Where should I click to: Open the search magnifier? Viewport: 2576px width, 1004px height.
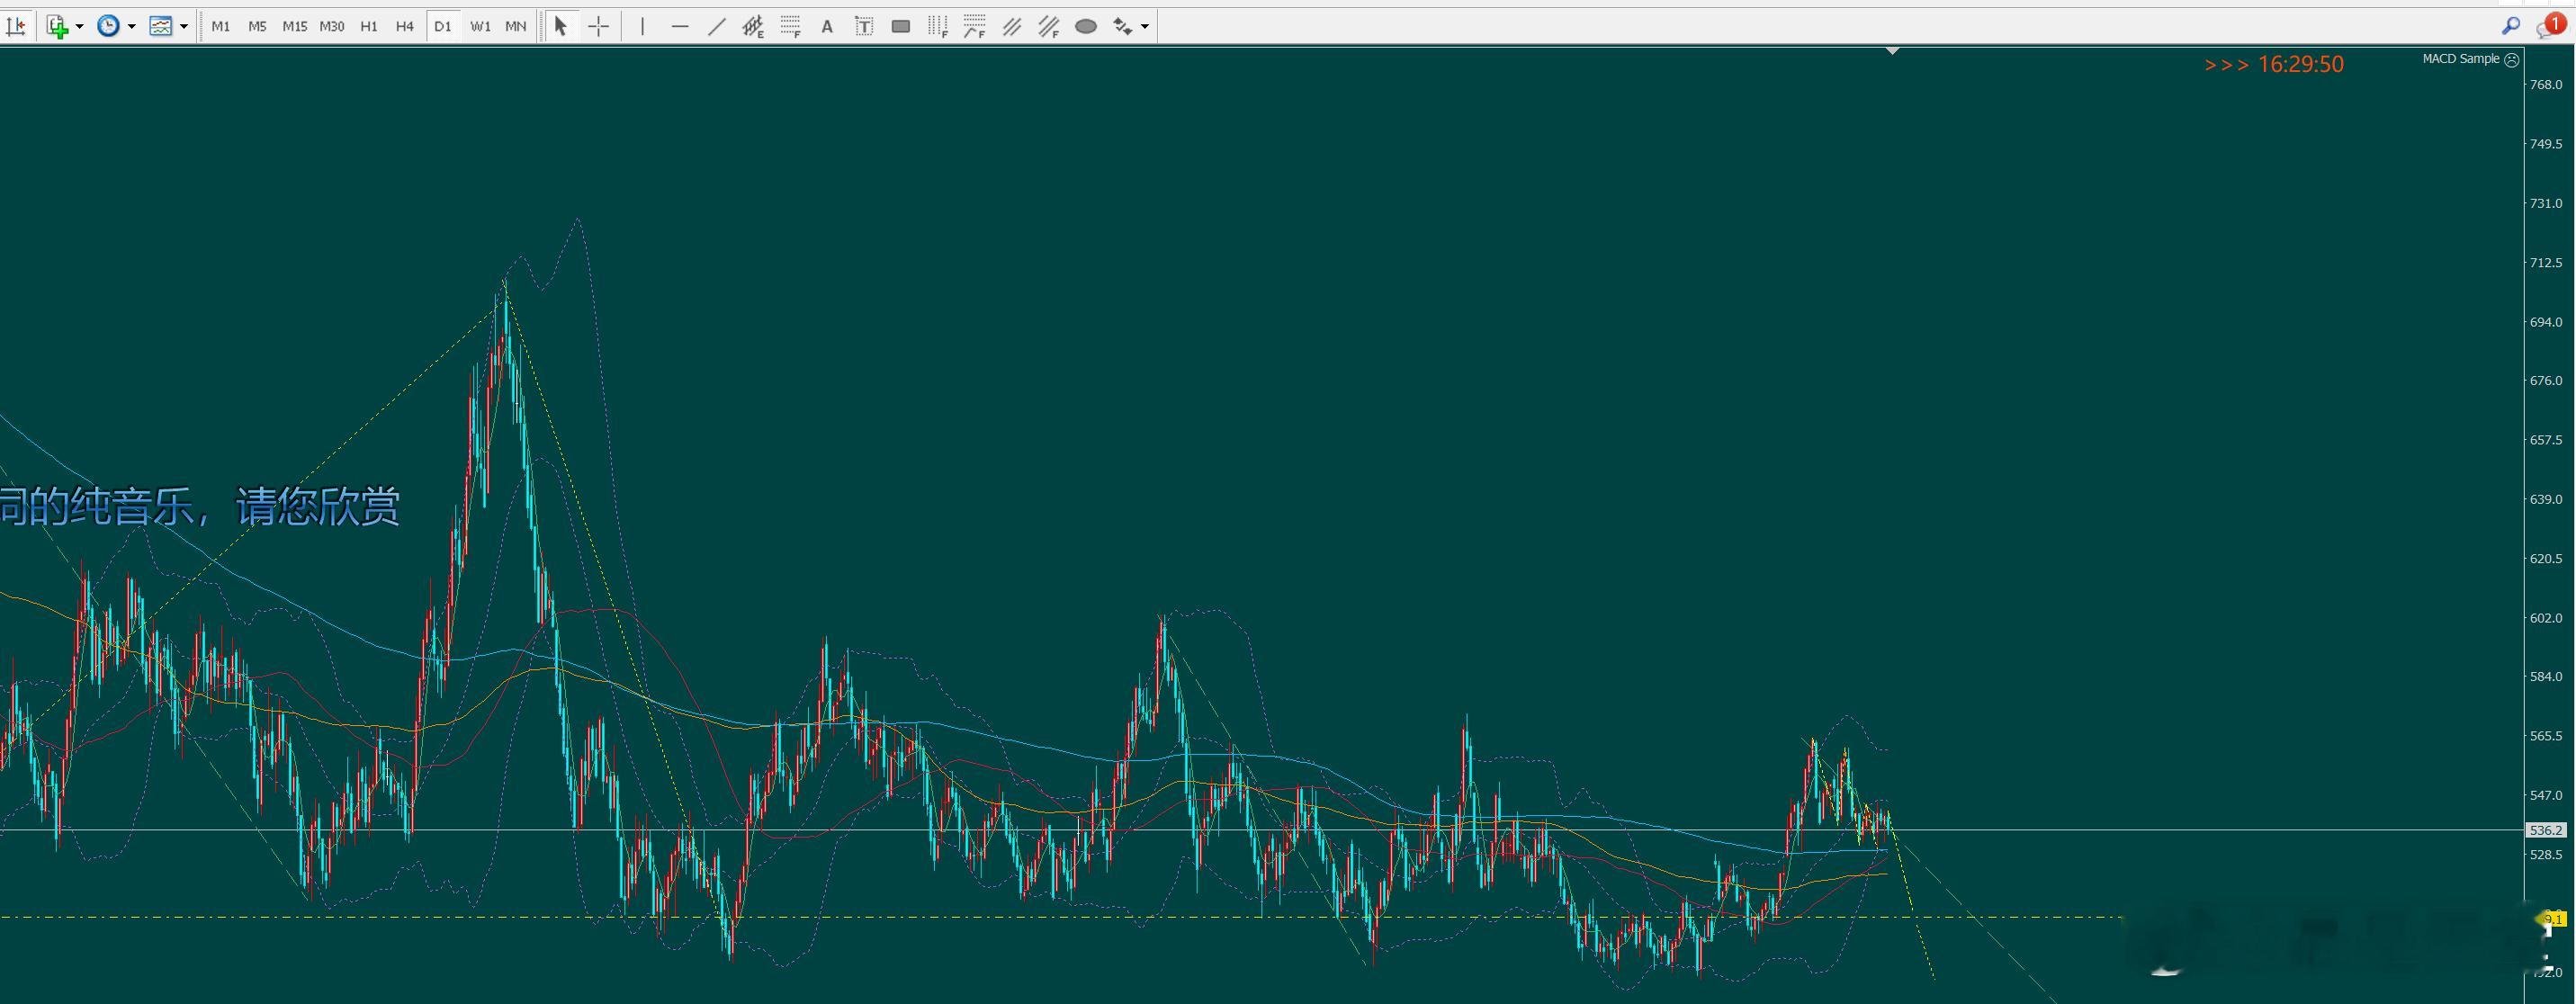pos(2510,26)
